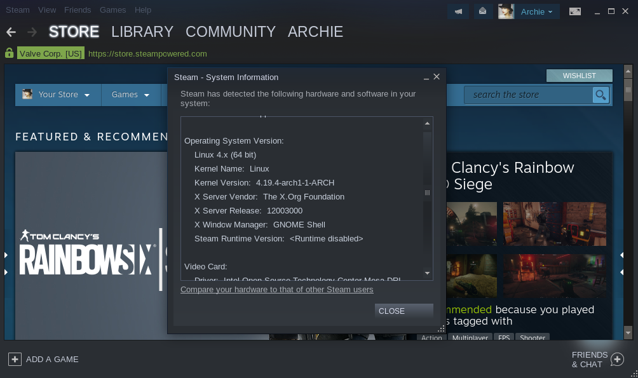Click dialog scrollbar down arrow
The width and height of the screenshot is (638, 378).
click(x=427, y=273)
